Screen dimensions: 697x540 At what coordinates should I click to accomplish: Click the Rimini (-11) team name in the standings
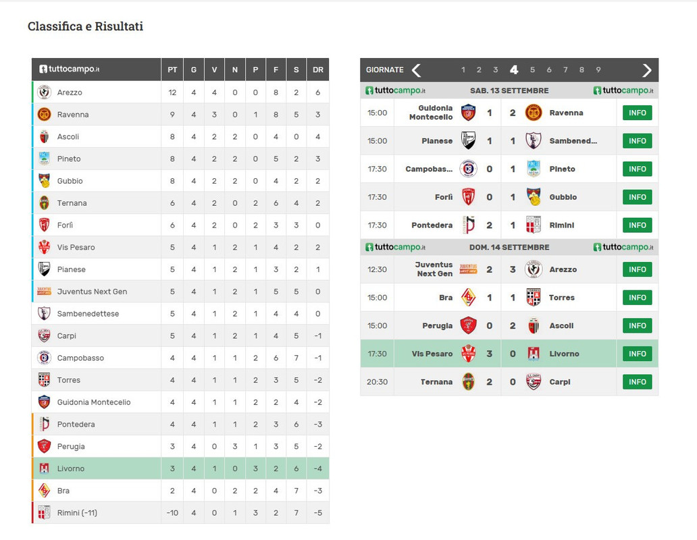tap(77, 513)
